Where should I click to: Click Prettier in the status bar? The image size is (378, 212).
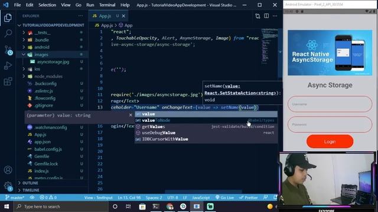[248, 198]
